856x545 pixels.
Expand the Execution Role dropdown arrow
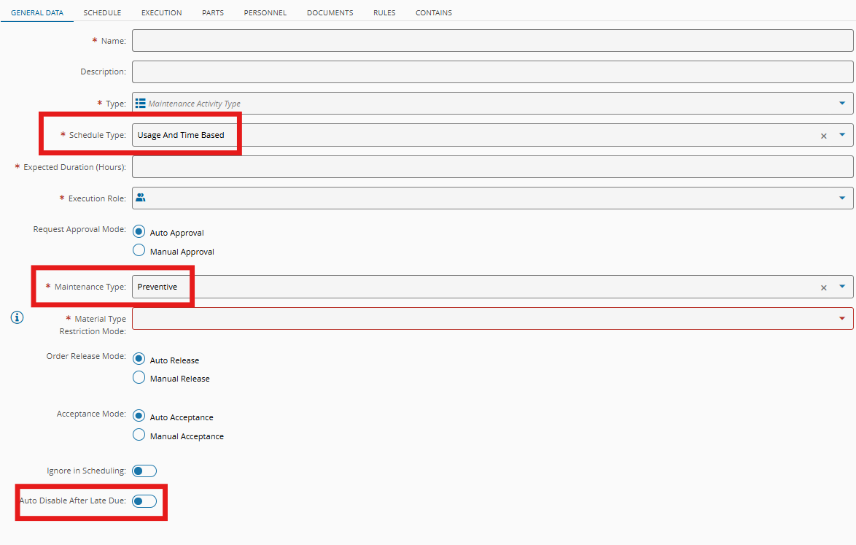tap(842, 198)
